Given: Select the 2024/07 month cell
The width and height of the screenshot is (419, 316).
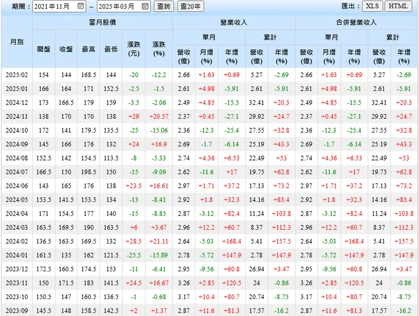Looking at the screenshot, I should click(17, 172).
